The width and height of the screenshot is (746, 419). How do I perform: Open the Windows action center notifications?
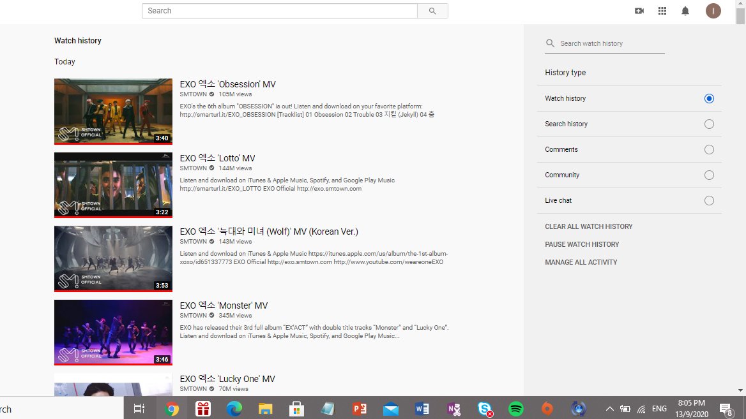point(726,409)
